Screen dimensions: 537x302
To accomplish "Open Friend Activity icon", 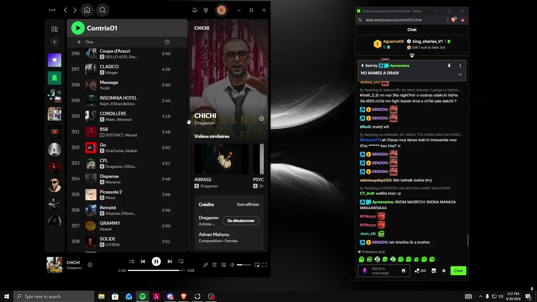I will coord(206,10).
